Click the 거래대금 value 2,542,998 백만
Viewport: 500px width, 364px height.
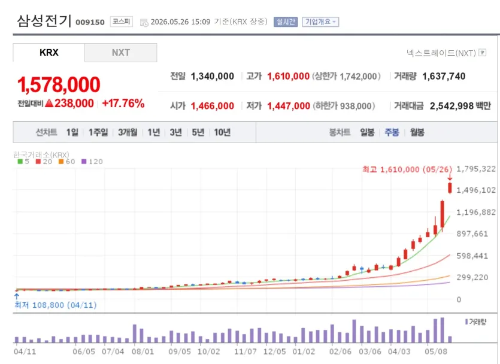coord(460,106)
